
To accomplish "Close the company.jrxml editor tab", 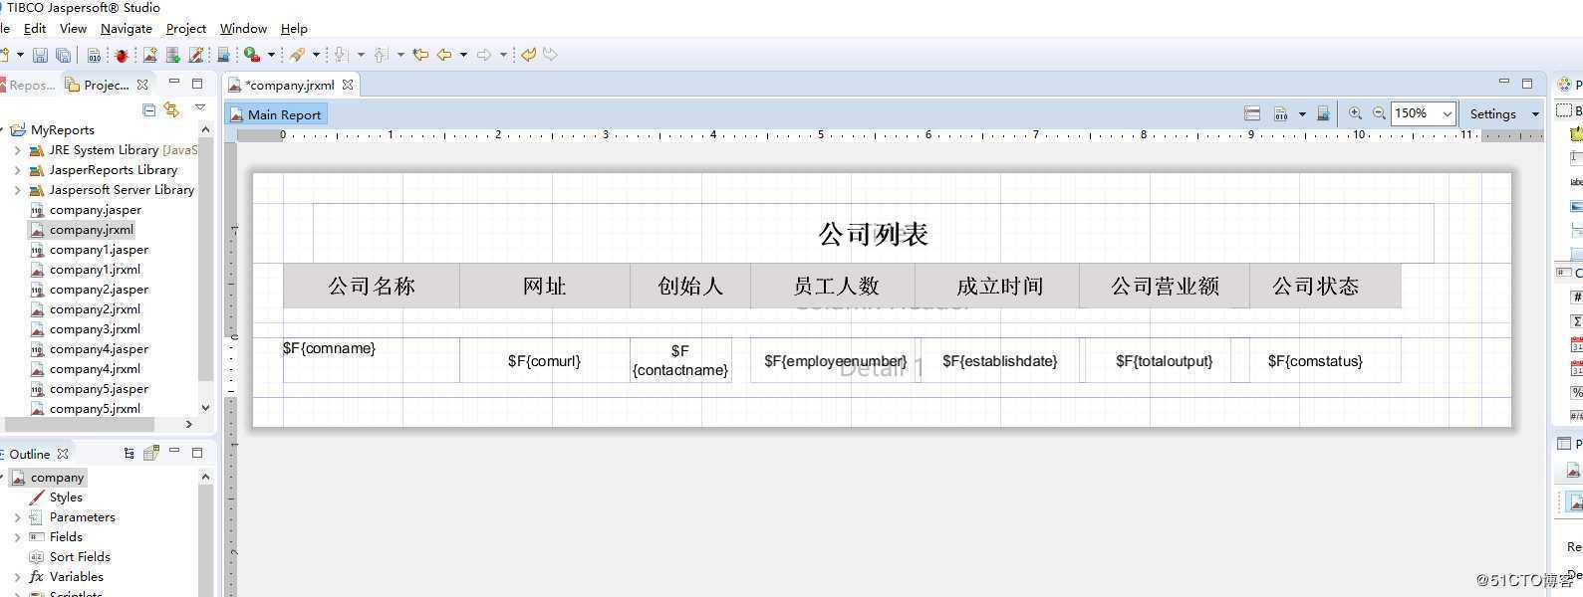I will [348, 85].
